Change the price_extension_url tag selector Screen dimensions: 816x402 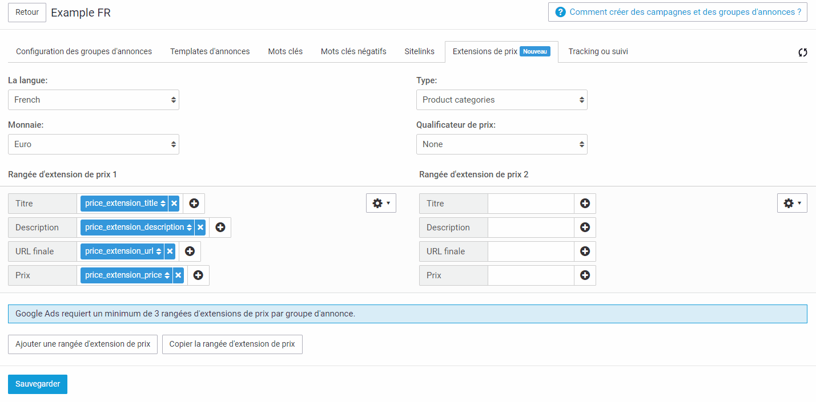(x=122, y=251)
